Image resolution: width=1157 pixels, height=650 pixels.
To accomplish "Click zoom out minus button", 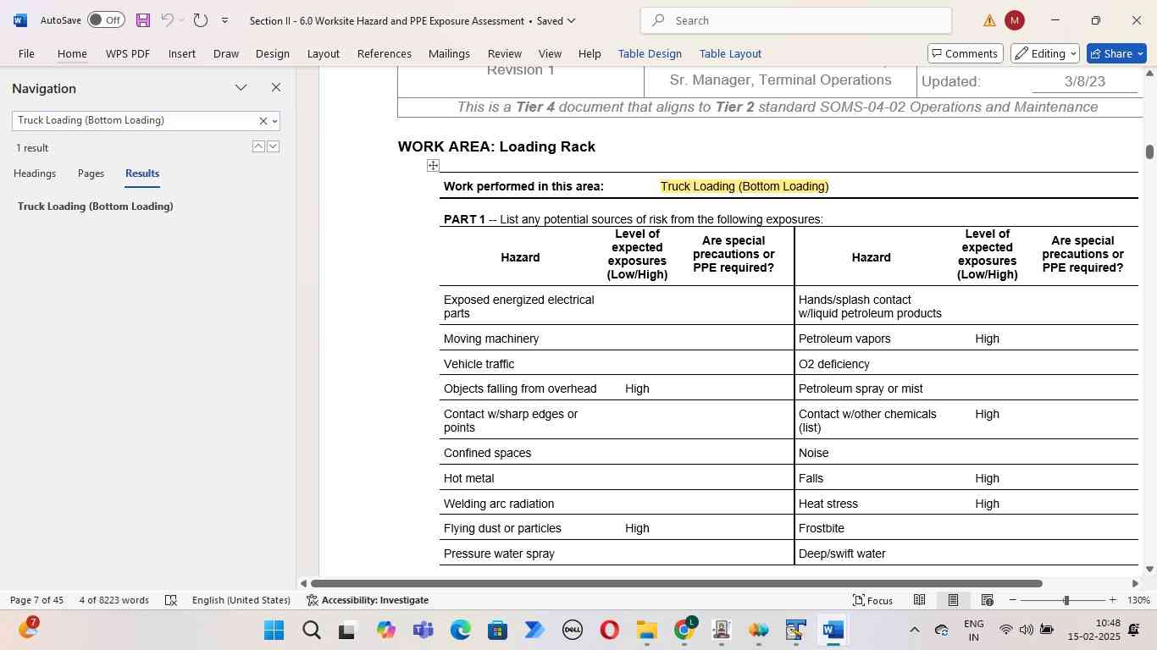I will pos(1013,600).
